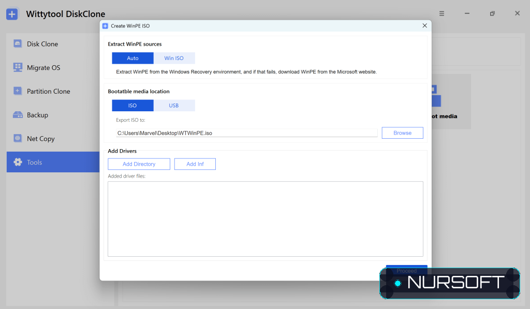Screen dimensions: 530x309
Task: Click the Tools gear icon
Action: (x=18, y=162)
